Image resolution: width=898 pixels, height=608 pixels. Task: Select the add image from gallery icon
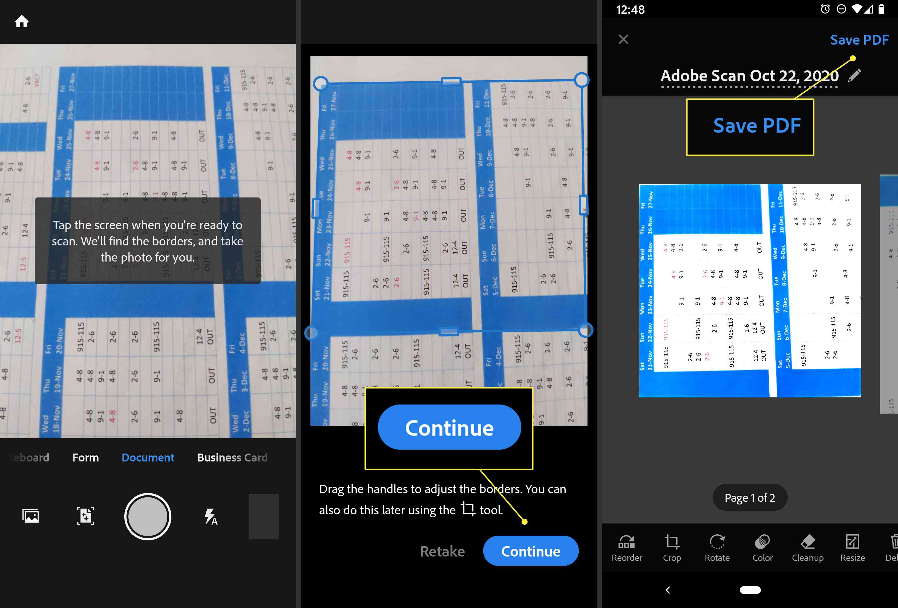(30, 515)
